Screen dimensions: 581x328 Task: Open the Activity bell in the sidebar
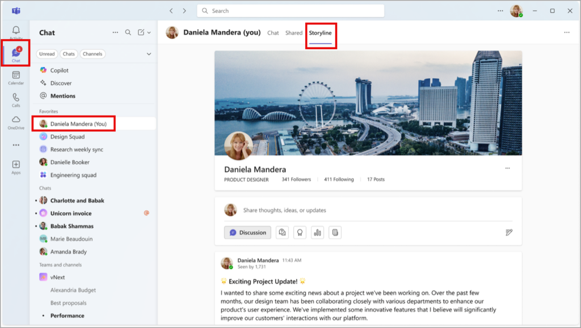pyautogui.click(x=16, y=32)
